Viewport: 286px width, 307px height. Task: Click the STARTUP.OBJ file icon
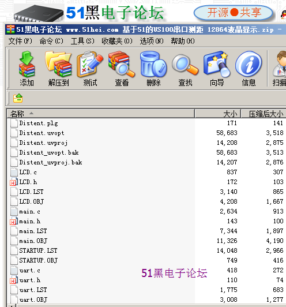(14, 260)
